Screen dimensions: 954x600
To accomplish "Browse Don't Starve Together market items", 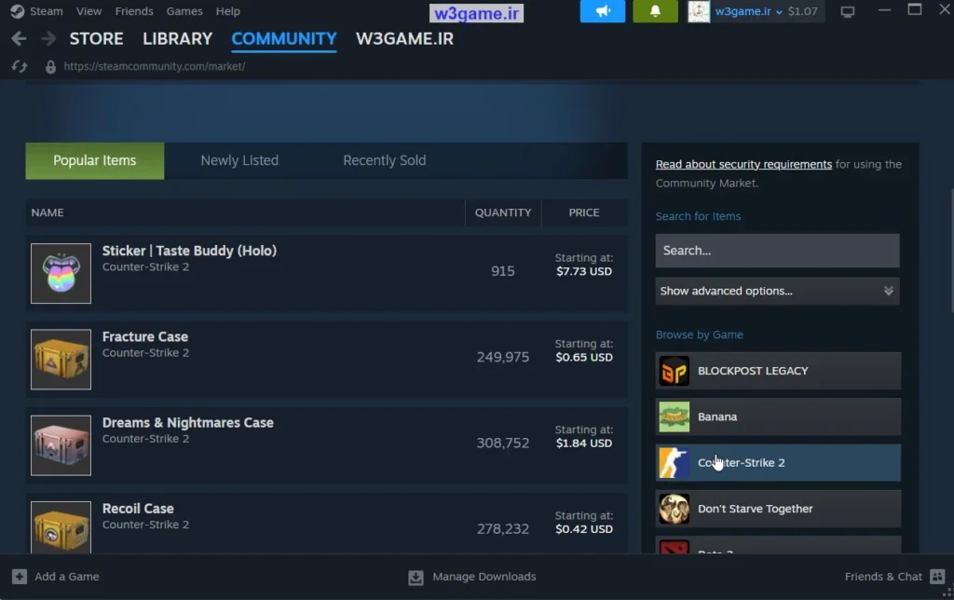I will (x=778, y=509).
